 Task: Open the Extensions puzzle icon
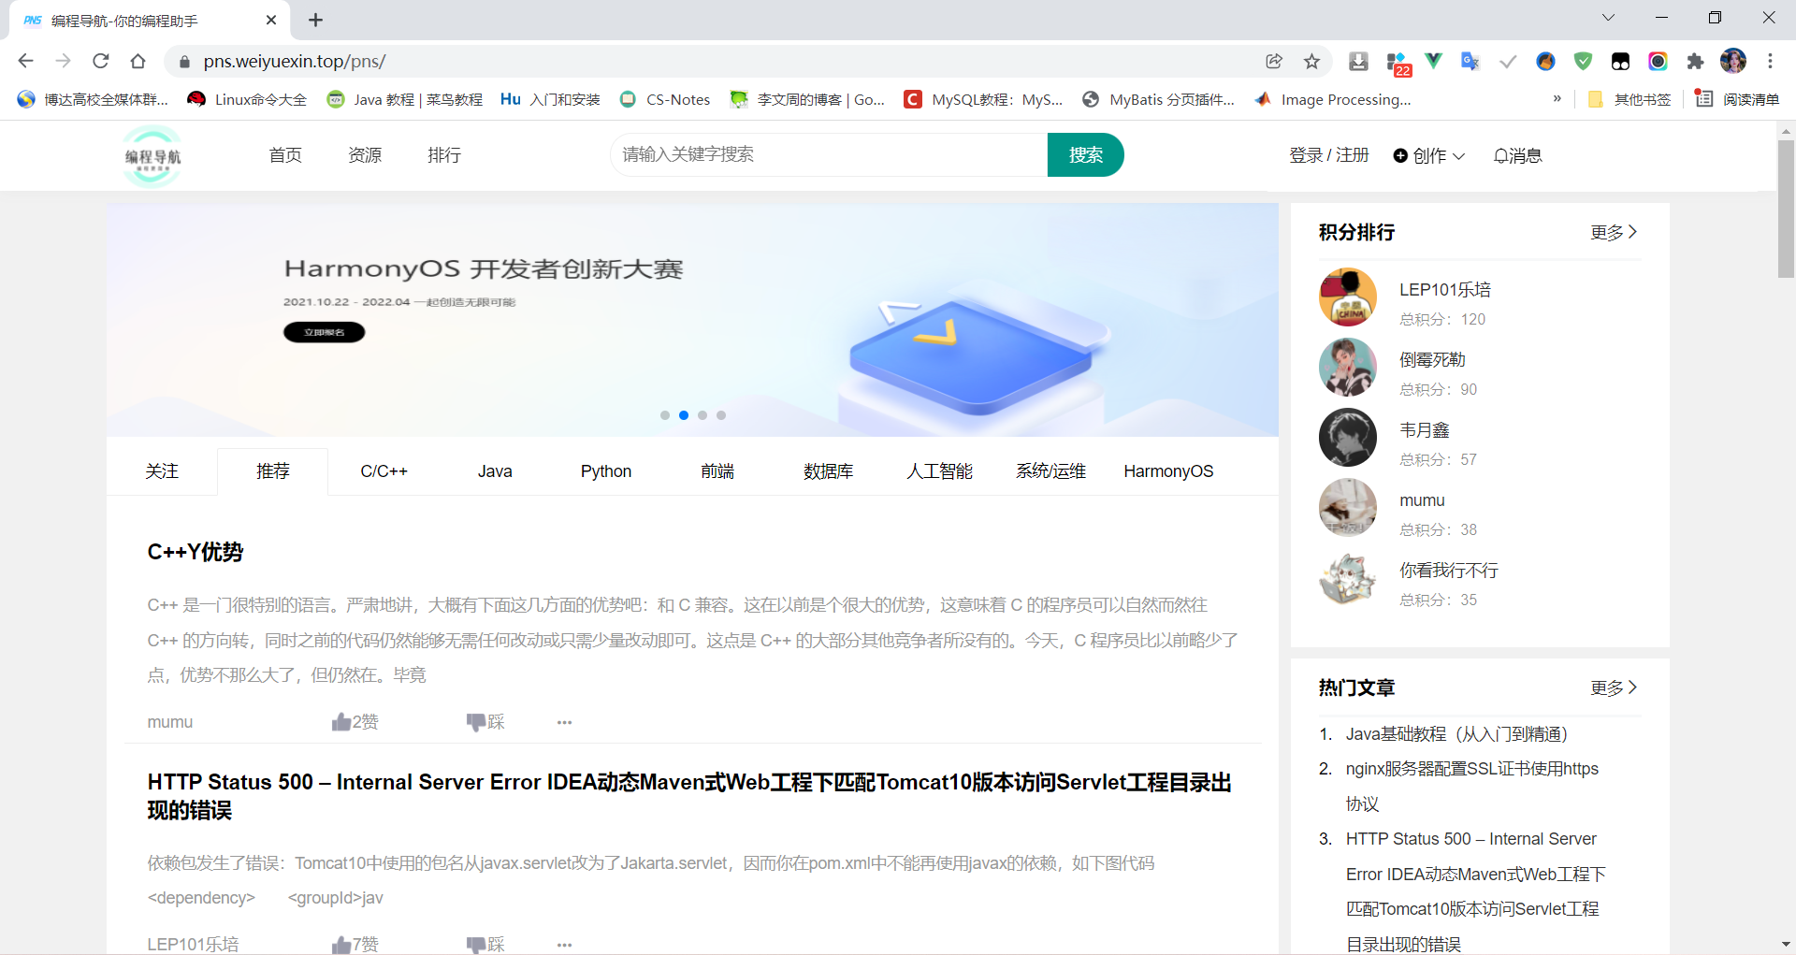pyautogui.click(x=1695, y=61)
